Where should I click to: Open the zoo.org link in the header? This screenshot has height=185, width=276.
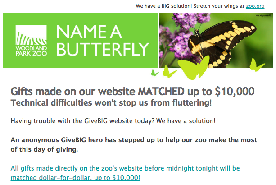coord(255,6)
